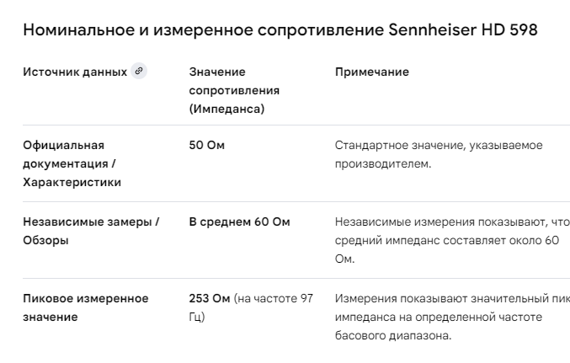Click the phrase басового диапазона in the last note

[x=392, y=335]
